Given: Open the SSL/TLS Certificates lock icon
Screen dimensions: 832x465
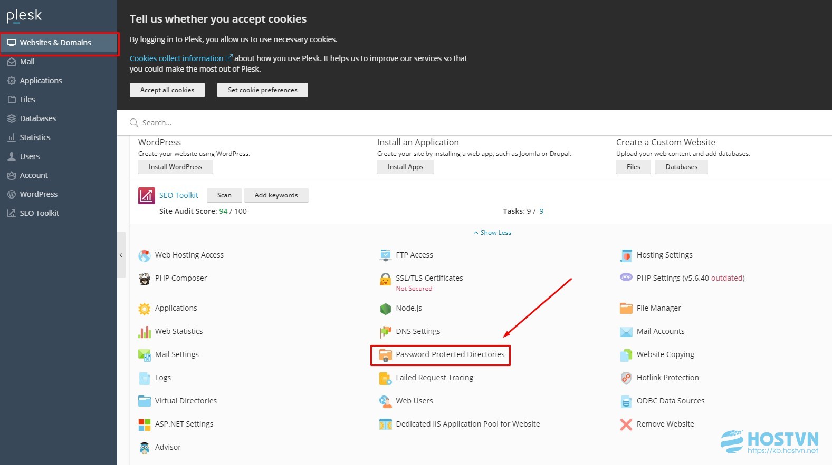Looking at the screenshot, I should pos(386,279).
